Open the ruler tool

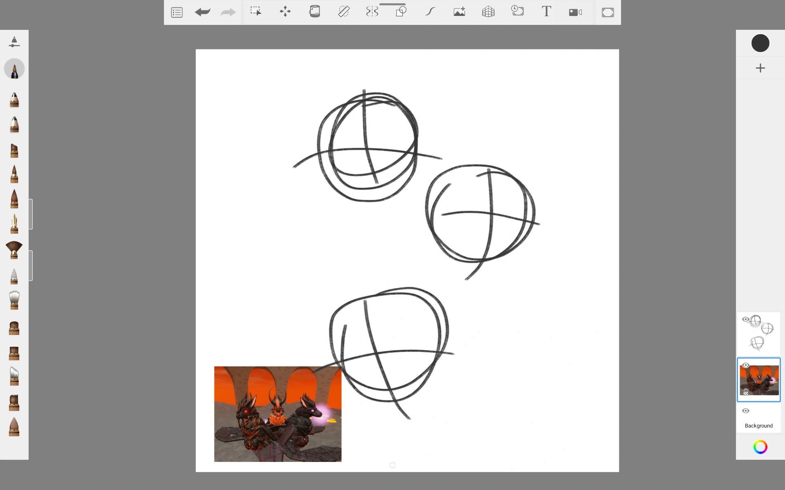[x=344, y=11]
